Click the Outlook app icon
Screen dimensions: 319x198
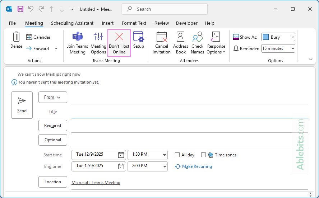(9, 9)
